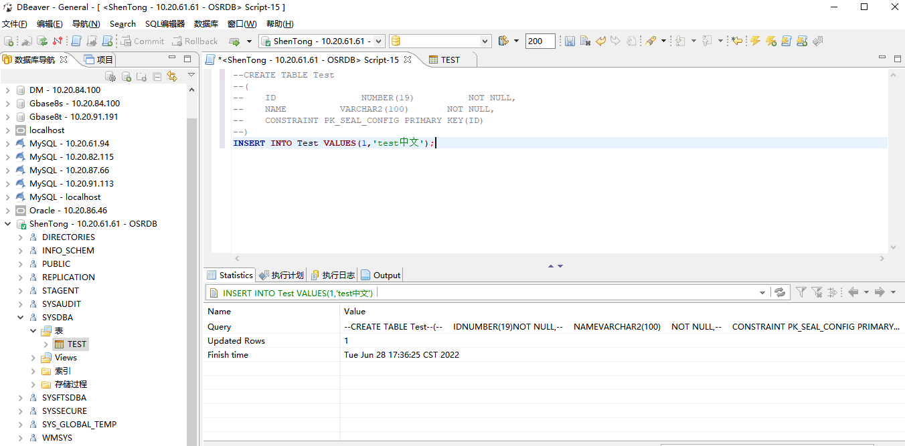Expand the Oracle - 10.20.86.46 connection
Viewport: 905px width, 446px height.
pyautogui.click(x=8, y=210)
